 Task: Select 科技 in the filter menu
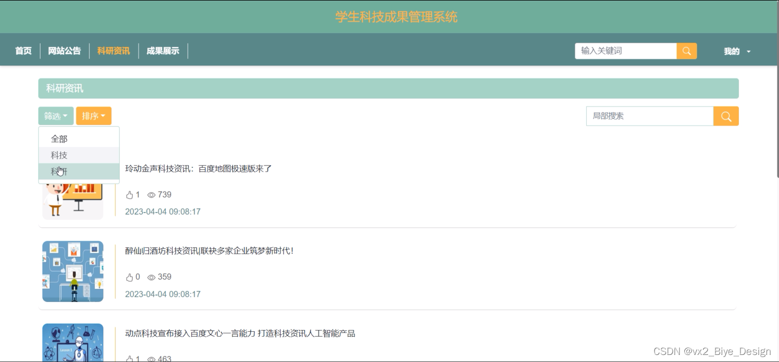point(79,155)
